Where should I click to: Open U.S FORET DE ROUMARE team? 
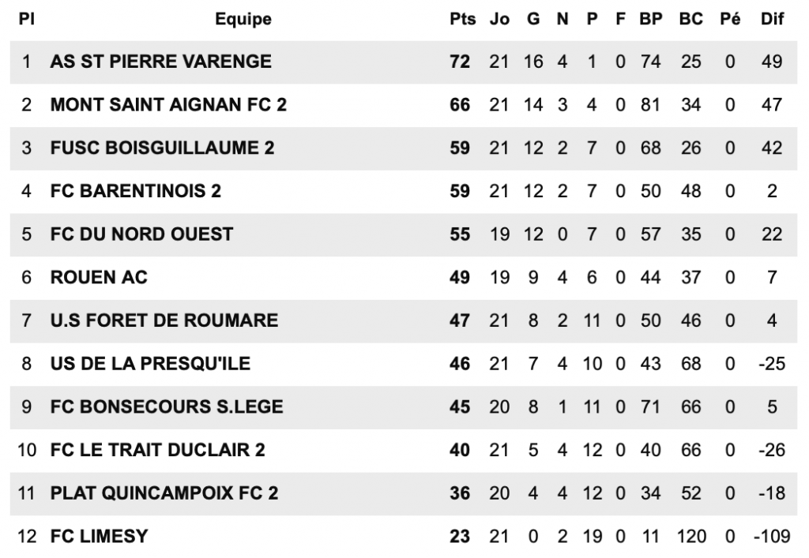[164, 320]
